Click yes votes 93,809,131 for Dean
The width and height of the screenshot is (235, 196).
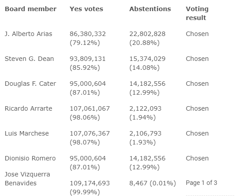pos(88,59)
